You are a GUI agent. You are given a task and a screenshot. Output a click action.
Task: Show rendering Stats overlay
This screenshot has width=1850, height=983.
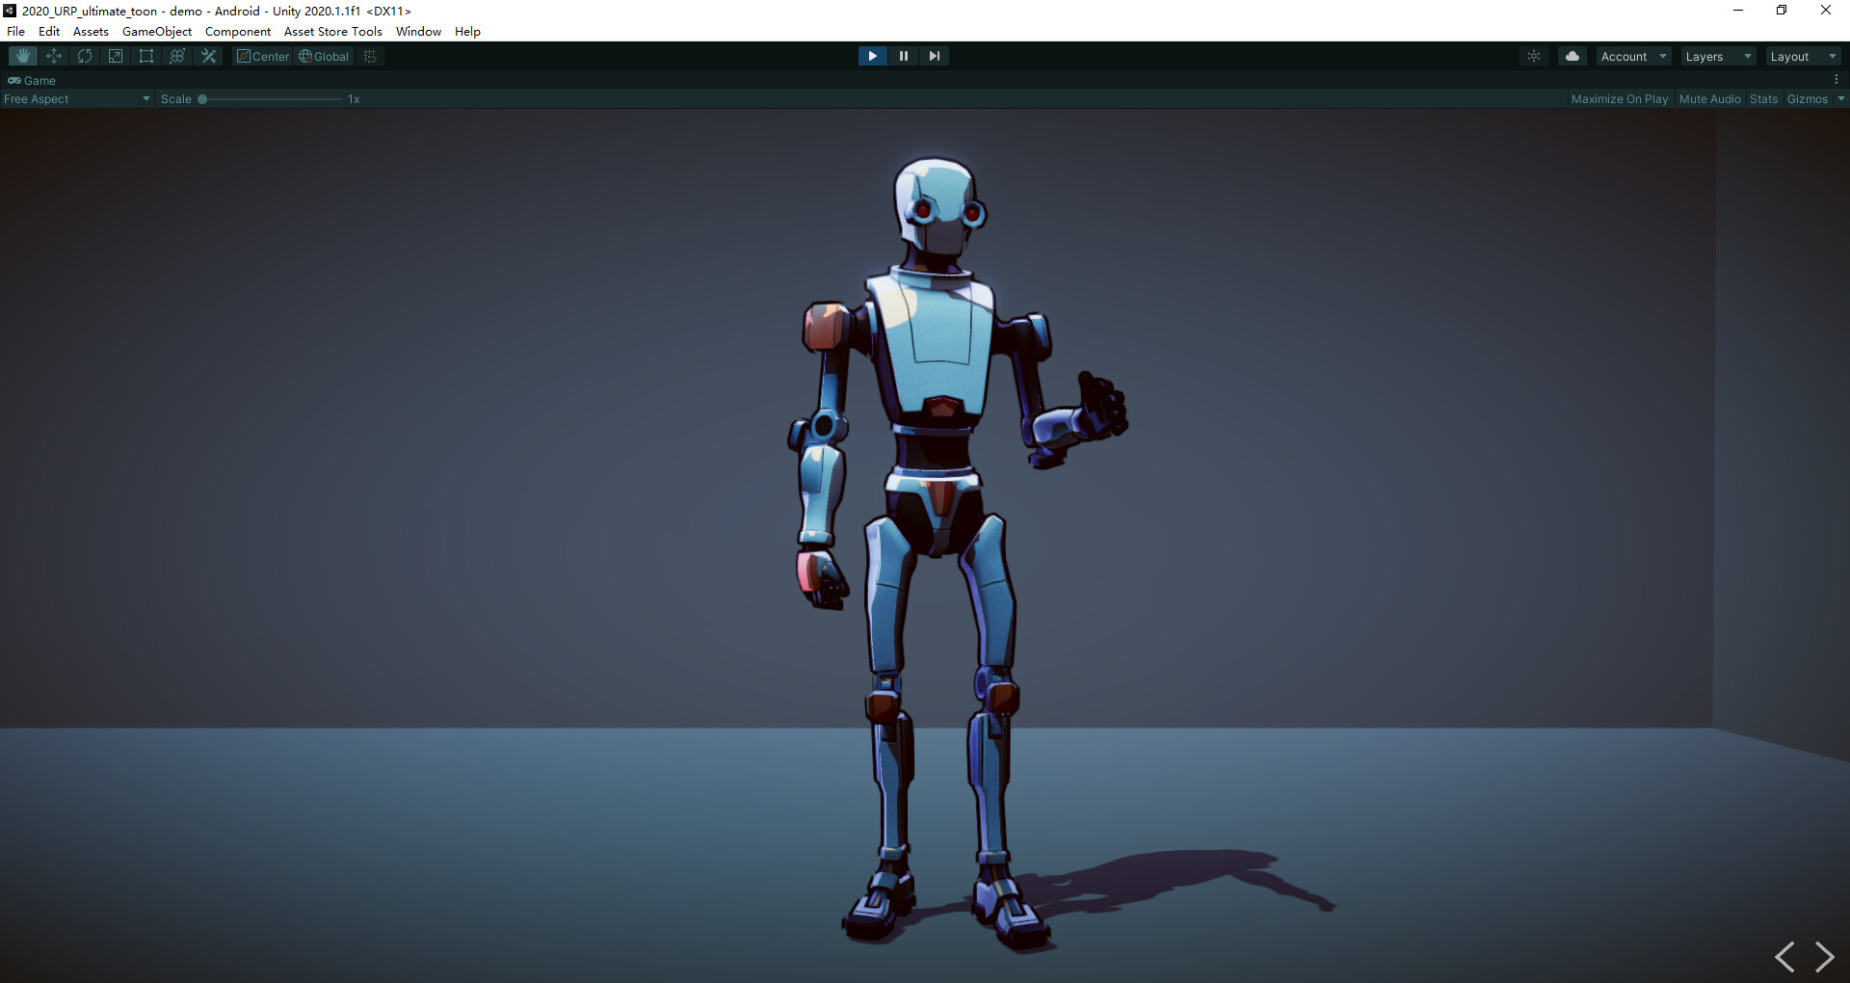1763,98
